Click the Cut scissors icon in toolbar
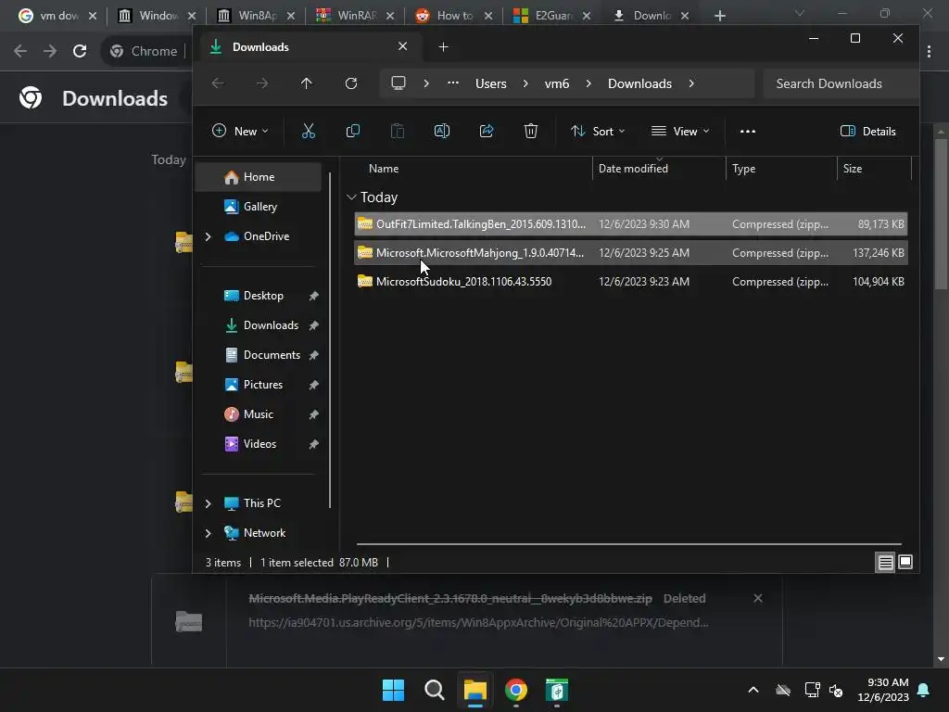This screenshot has width=949, height=712. coord(308,131)
